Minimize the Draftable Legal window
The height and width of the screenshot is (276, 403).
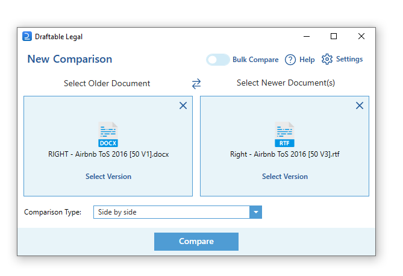[307, 37]
